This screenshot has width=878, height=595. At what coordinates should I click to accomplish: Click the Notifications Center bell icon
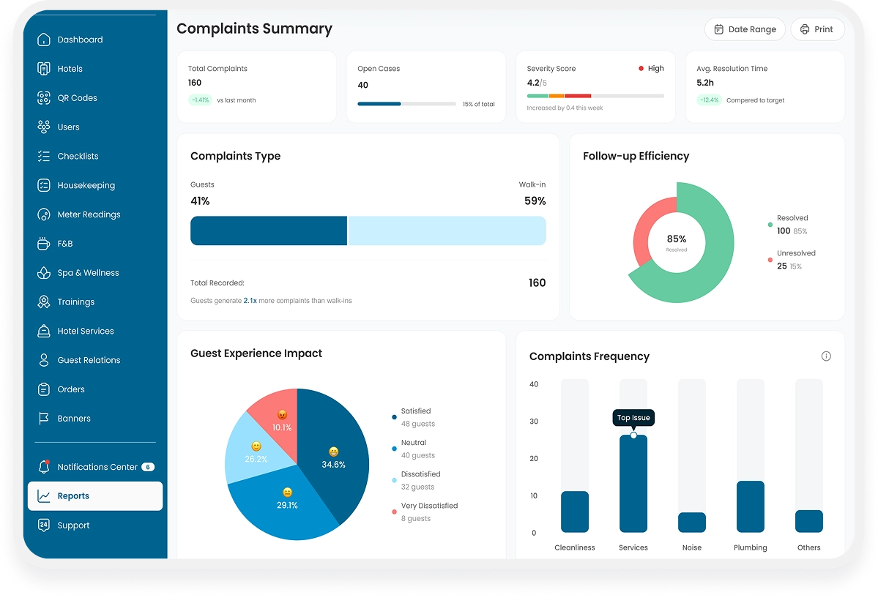tap(44, 467)
